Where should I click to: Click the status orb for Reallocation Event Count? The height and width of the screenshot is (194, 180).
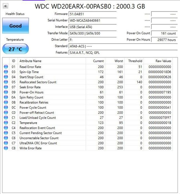tap(6, 128)
